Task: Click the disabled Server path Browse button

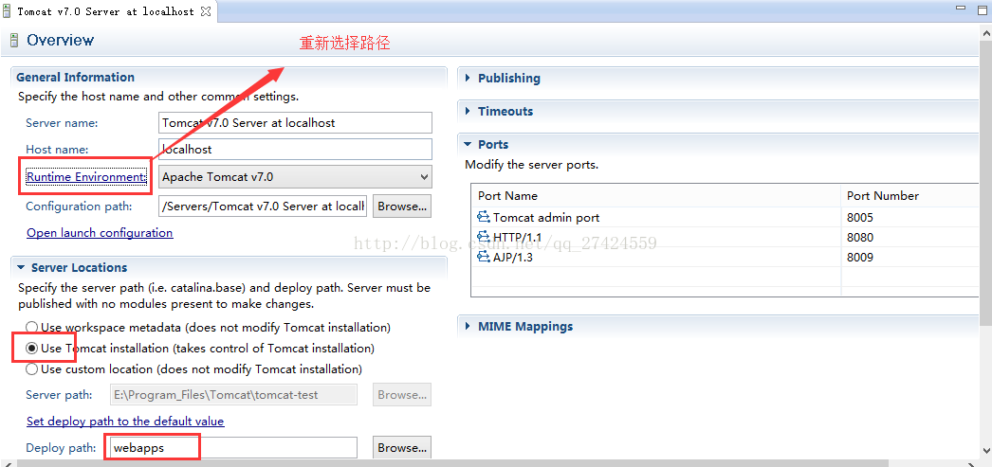Action: [x=402, y=394]
